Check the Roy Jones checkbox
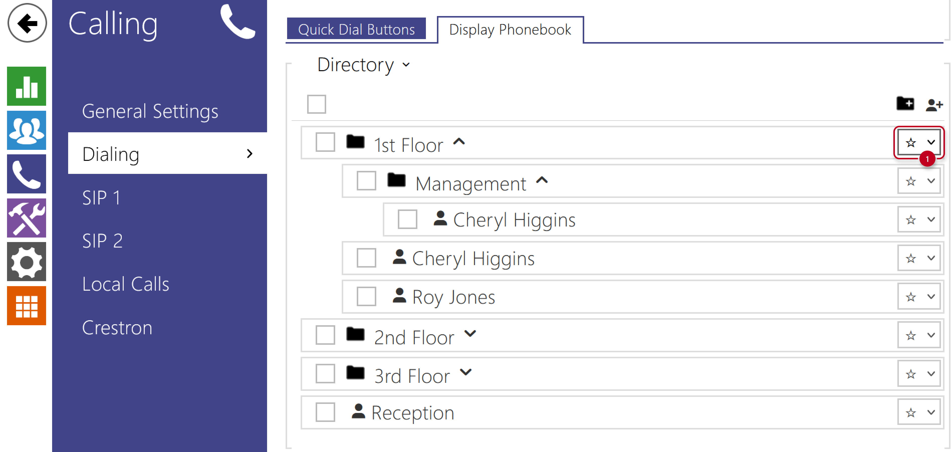 coord(366,296)
